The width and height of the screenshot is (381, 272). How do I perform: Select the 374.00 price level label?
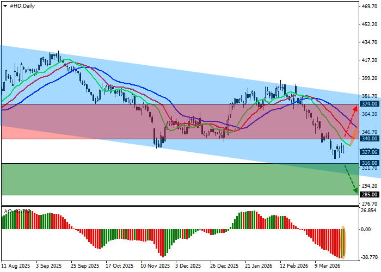coord(369,103)
